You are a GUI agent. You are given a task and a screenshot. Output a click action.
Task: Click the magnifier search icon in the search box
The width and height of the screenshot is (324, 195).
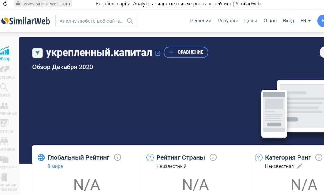(x=130, y=21)
